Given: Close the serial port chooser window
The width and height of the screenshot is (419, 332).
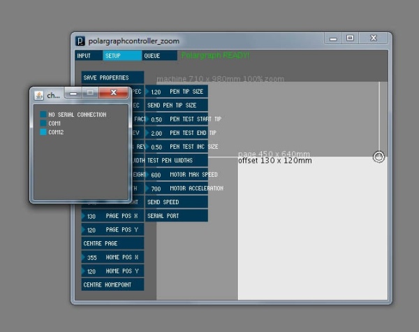Looking at the screenshot, I should coord(113,92).
